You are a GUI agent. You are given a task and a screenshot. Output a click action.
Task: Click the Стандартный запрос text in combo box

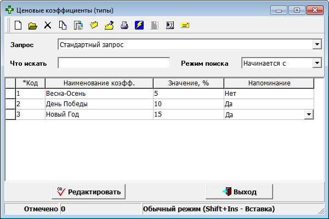click(92, 45)
